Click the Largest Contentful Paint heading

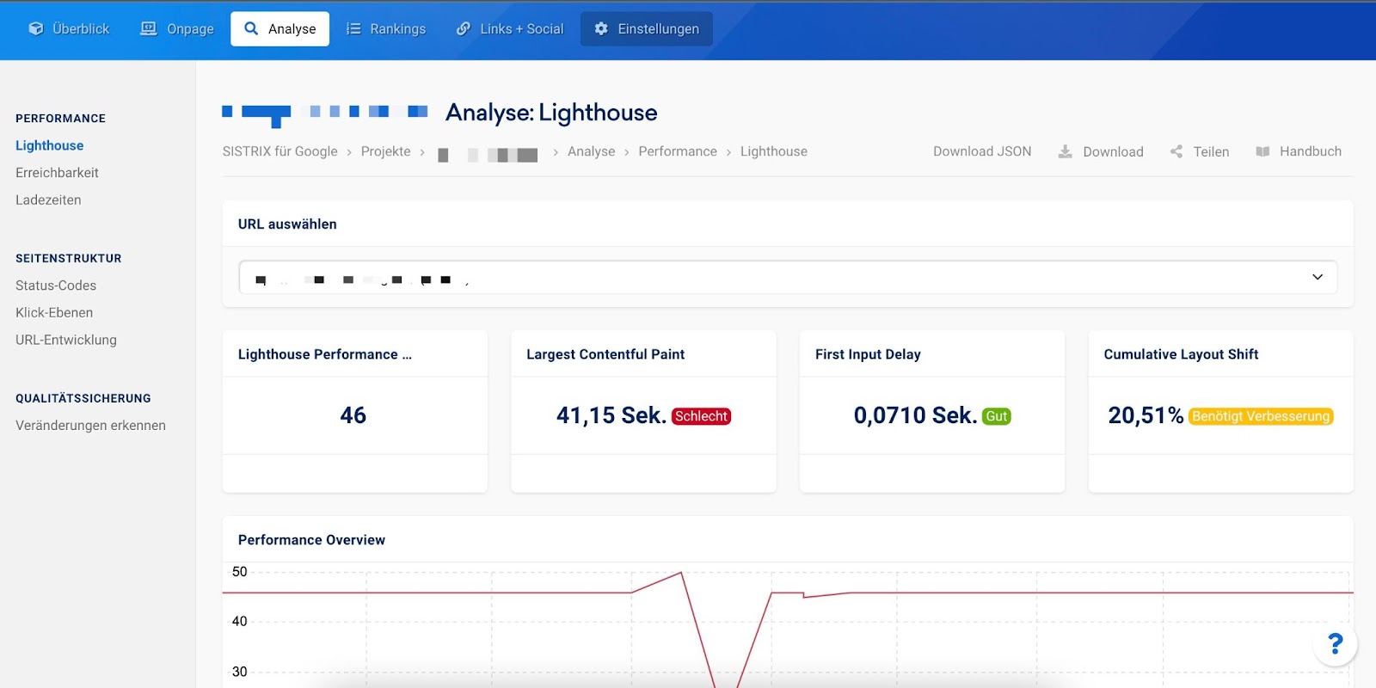[x=605, y=354]
